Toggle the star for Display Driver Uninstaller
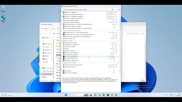The height and width of the screenshot is (102, 182). [116, 53]
